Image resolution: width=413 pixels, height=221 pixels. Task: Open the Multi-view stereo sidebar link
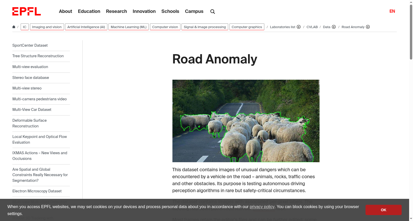click(x=27, y=88)
